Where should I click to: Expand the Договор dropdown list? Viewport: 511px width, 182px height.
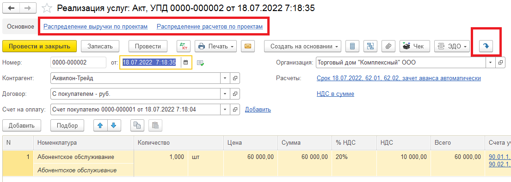coord(225,94)
